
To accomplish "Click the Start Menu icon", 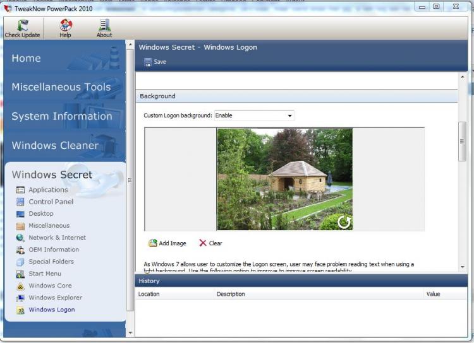I will pyautogui.click(x=20, y=274).
